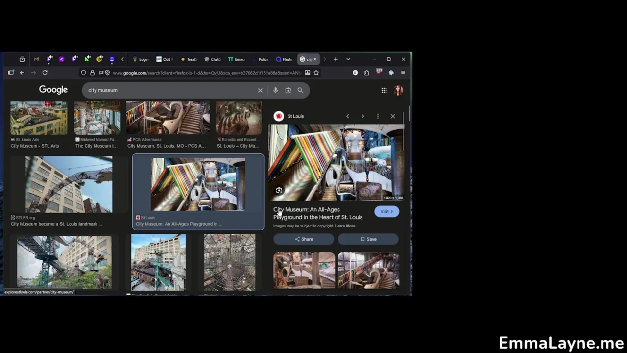Open the Google account avatar
Image resolution: width=627 pixels, height=353 pixels.
point(398,90)
